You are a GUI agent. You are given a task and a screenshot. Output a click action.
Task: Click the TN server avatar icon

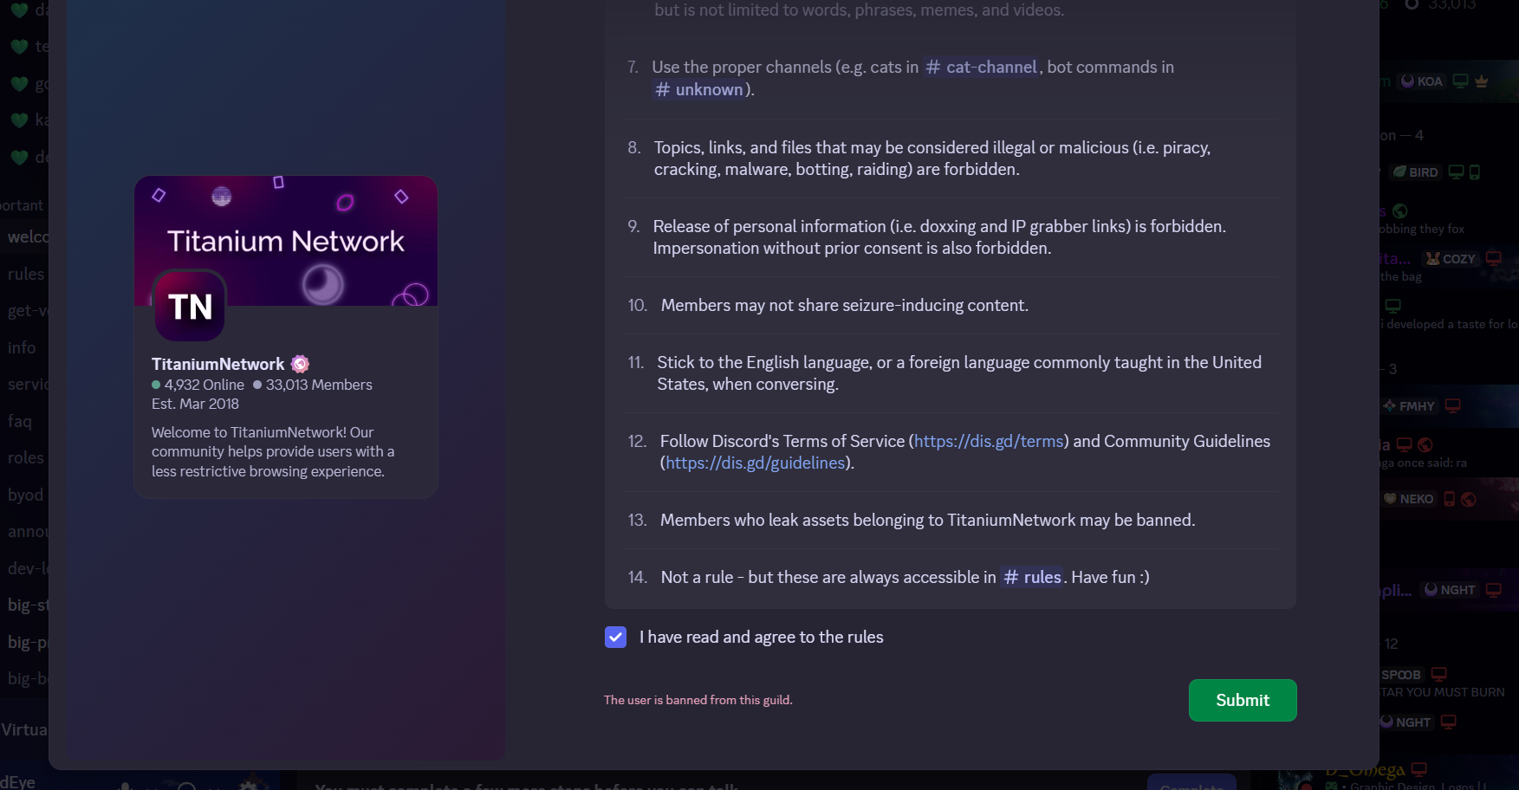pos(190,306)
